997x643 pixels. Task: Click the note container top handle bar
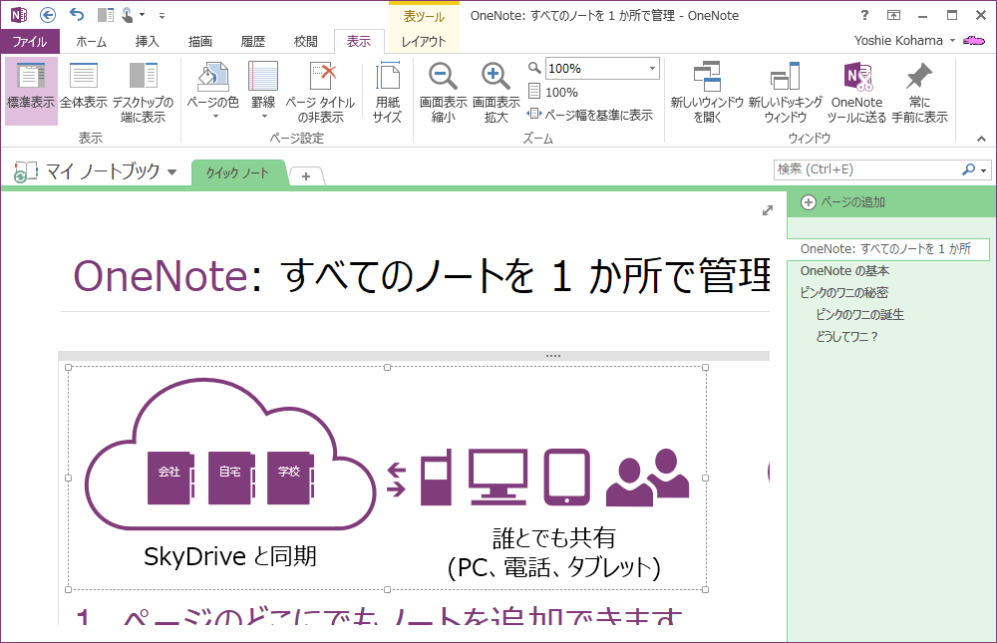[x=414, y=356]
